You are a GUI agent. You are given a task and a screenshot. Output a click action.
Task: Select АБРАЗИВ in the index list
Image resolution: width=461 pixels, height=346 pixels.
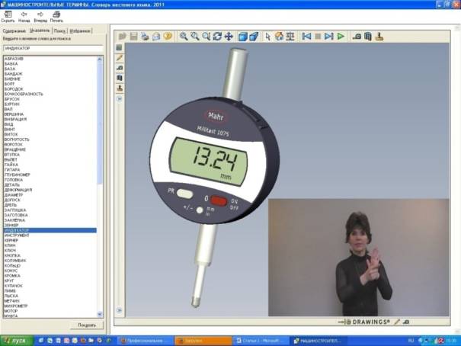tap(13, 59)
